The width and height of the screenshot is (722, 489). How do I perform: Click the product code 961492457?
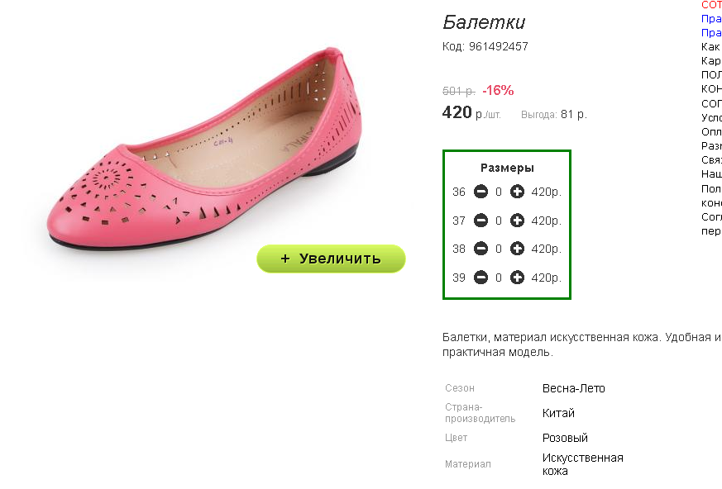click(x=498, y=47)
